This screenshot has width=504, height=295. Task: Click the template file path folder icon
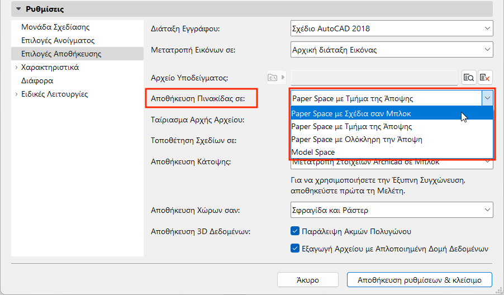(273, 77)
